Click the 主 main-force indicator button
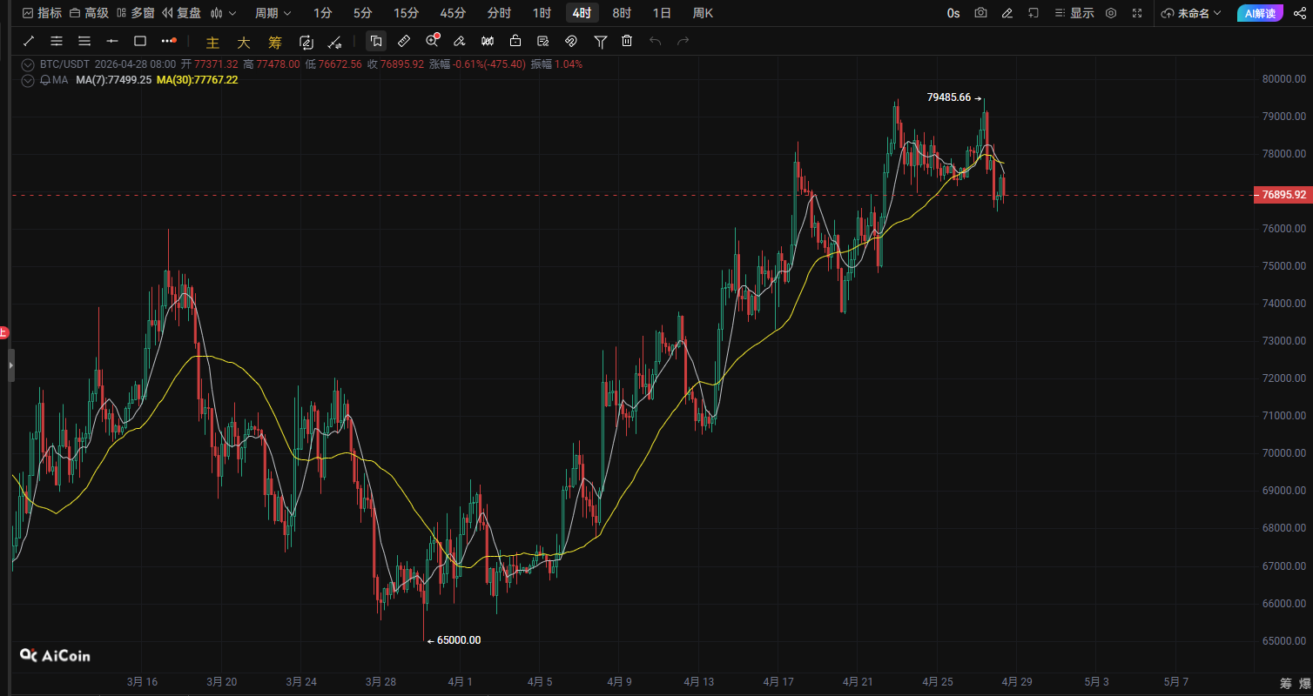1313x696 pixels. tap(212, 41)
